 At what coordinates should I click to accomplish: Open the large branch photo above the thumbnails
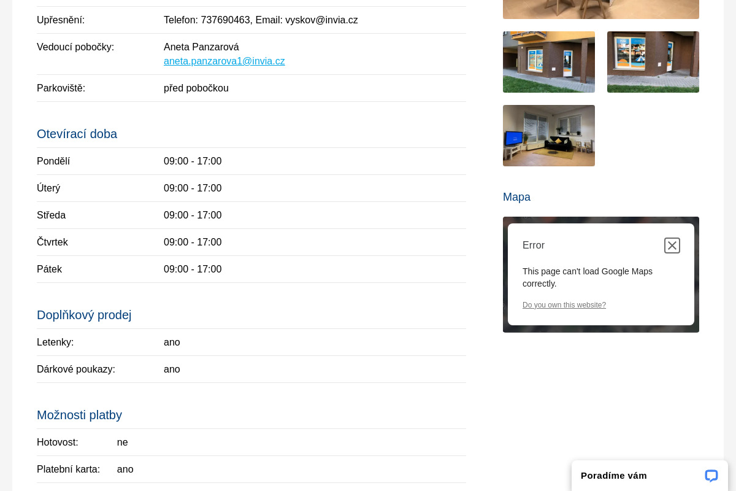[600, 9]
